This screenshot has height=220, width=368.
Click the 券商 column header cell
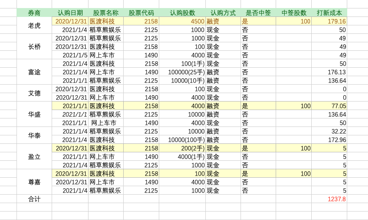point(34,13)
